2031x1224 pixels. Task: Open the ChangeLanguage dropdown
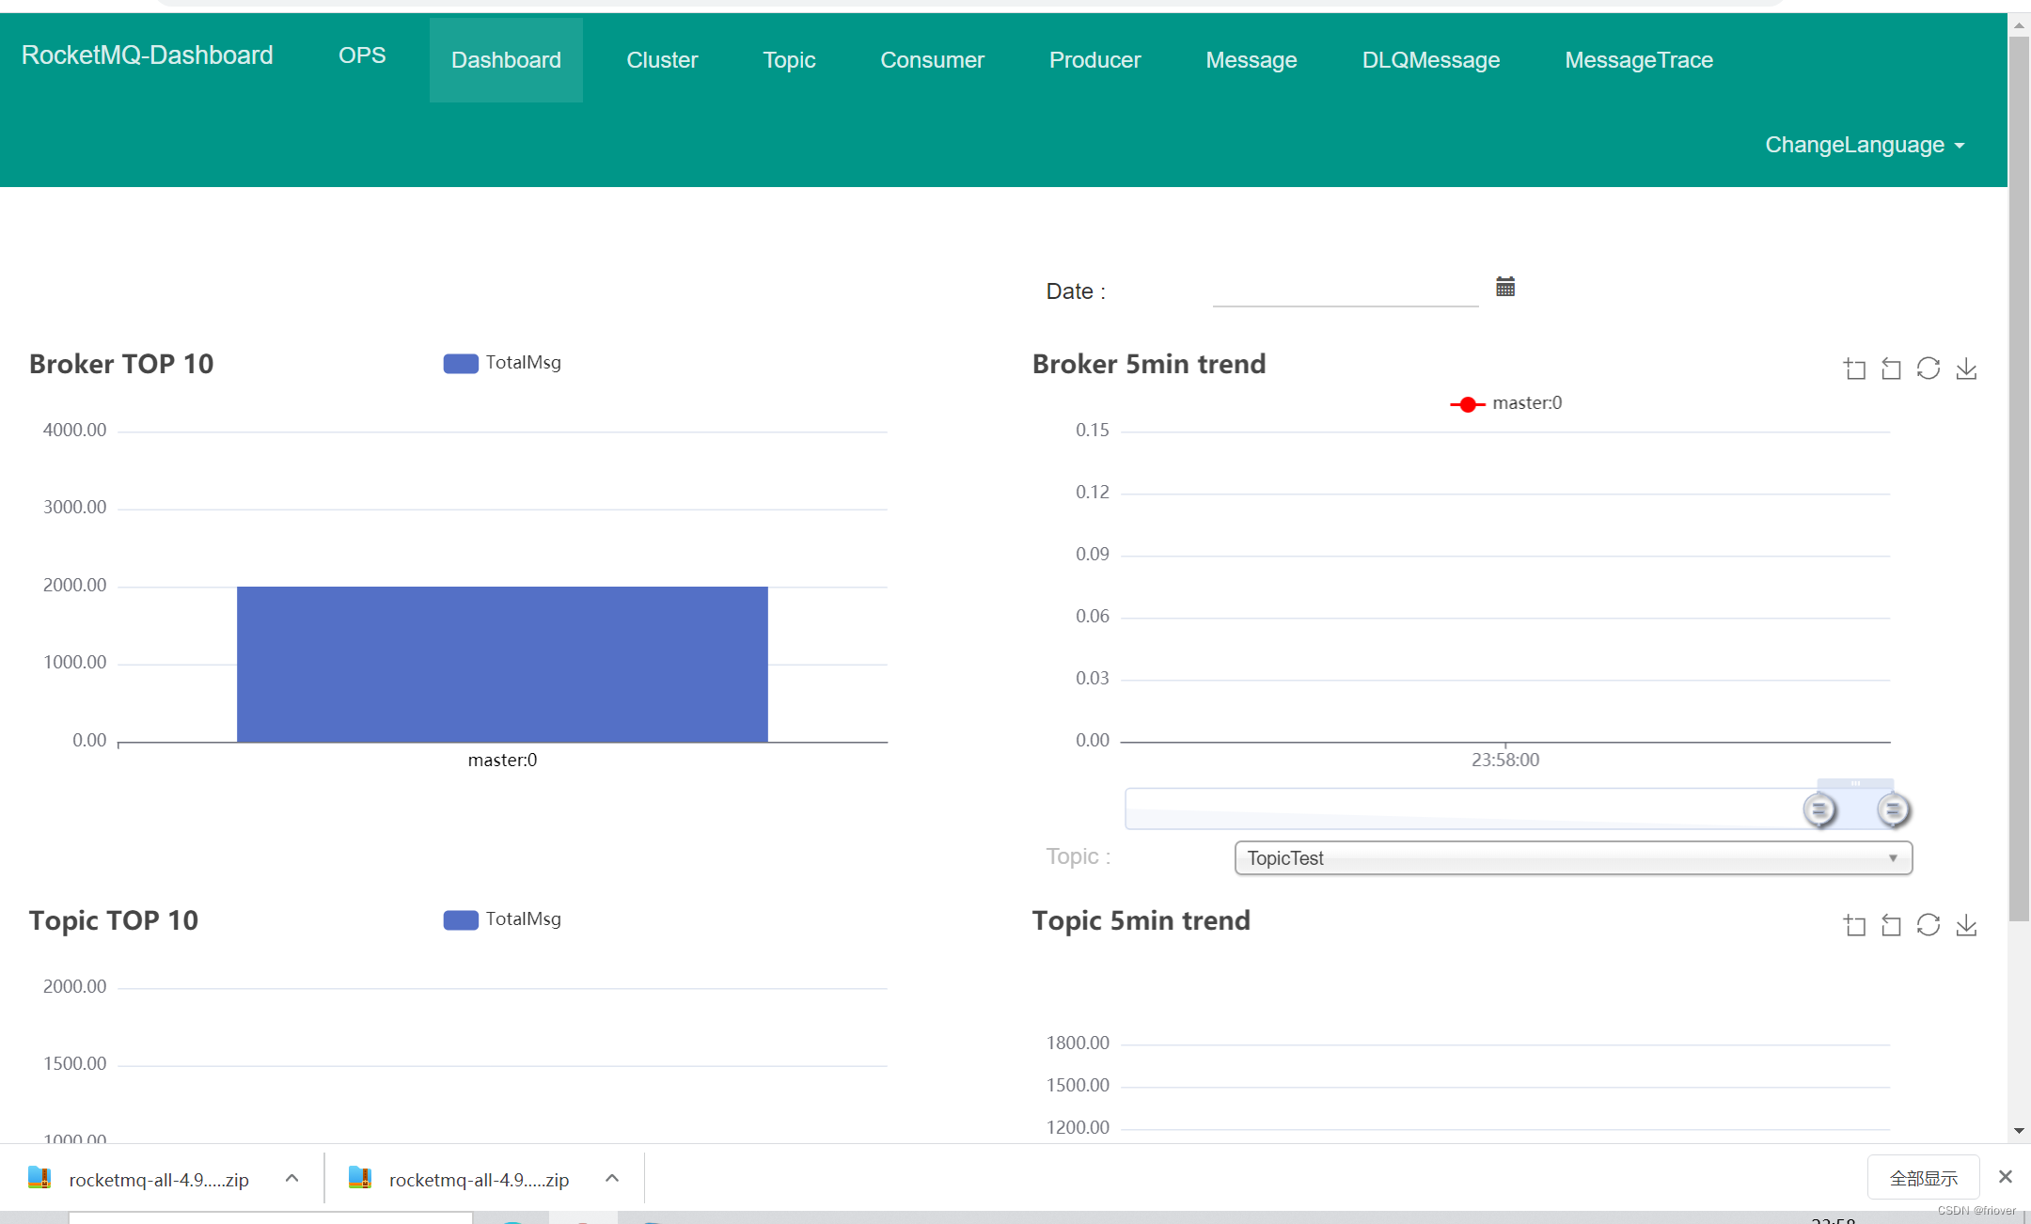1865,145
